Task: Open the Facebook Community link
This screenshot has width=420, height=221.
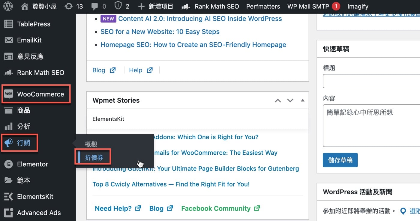Action: click(216, 208)
